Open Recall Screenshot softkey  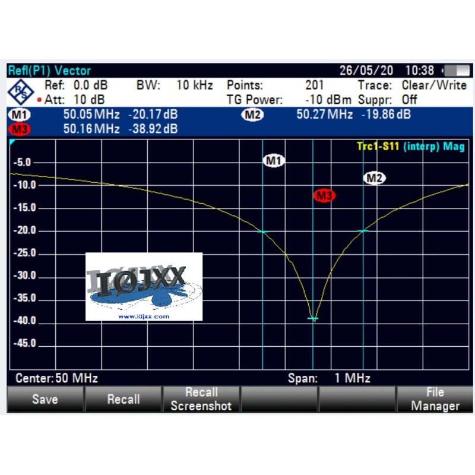tap(201, 399)
